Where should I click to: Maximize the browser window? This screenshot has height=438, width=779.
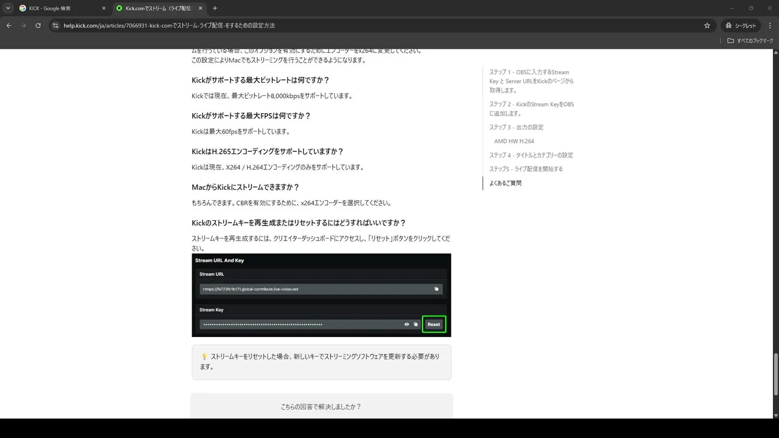click(750, 8)
